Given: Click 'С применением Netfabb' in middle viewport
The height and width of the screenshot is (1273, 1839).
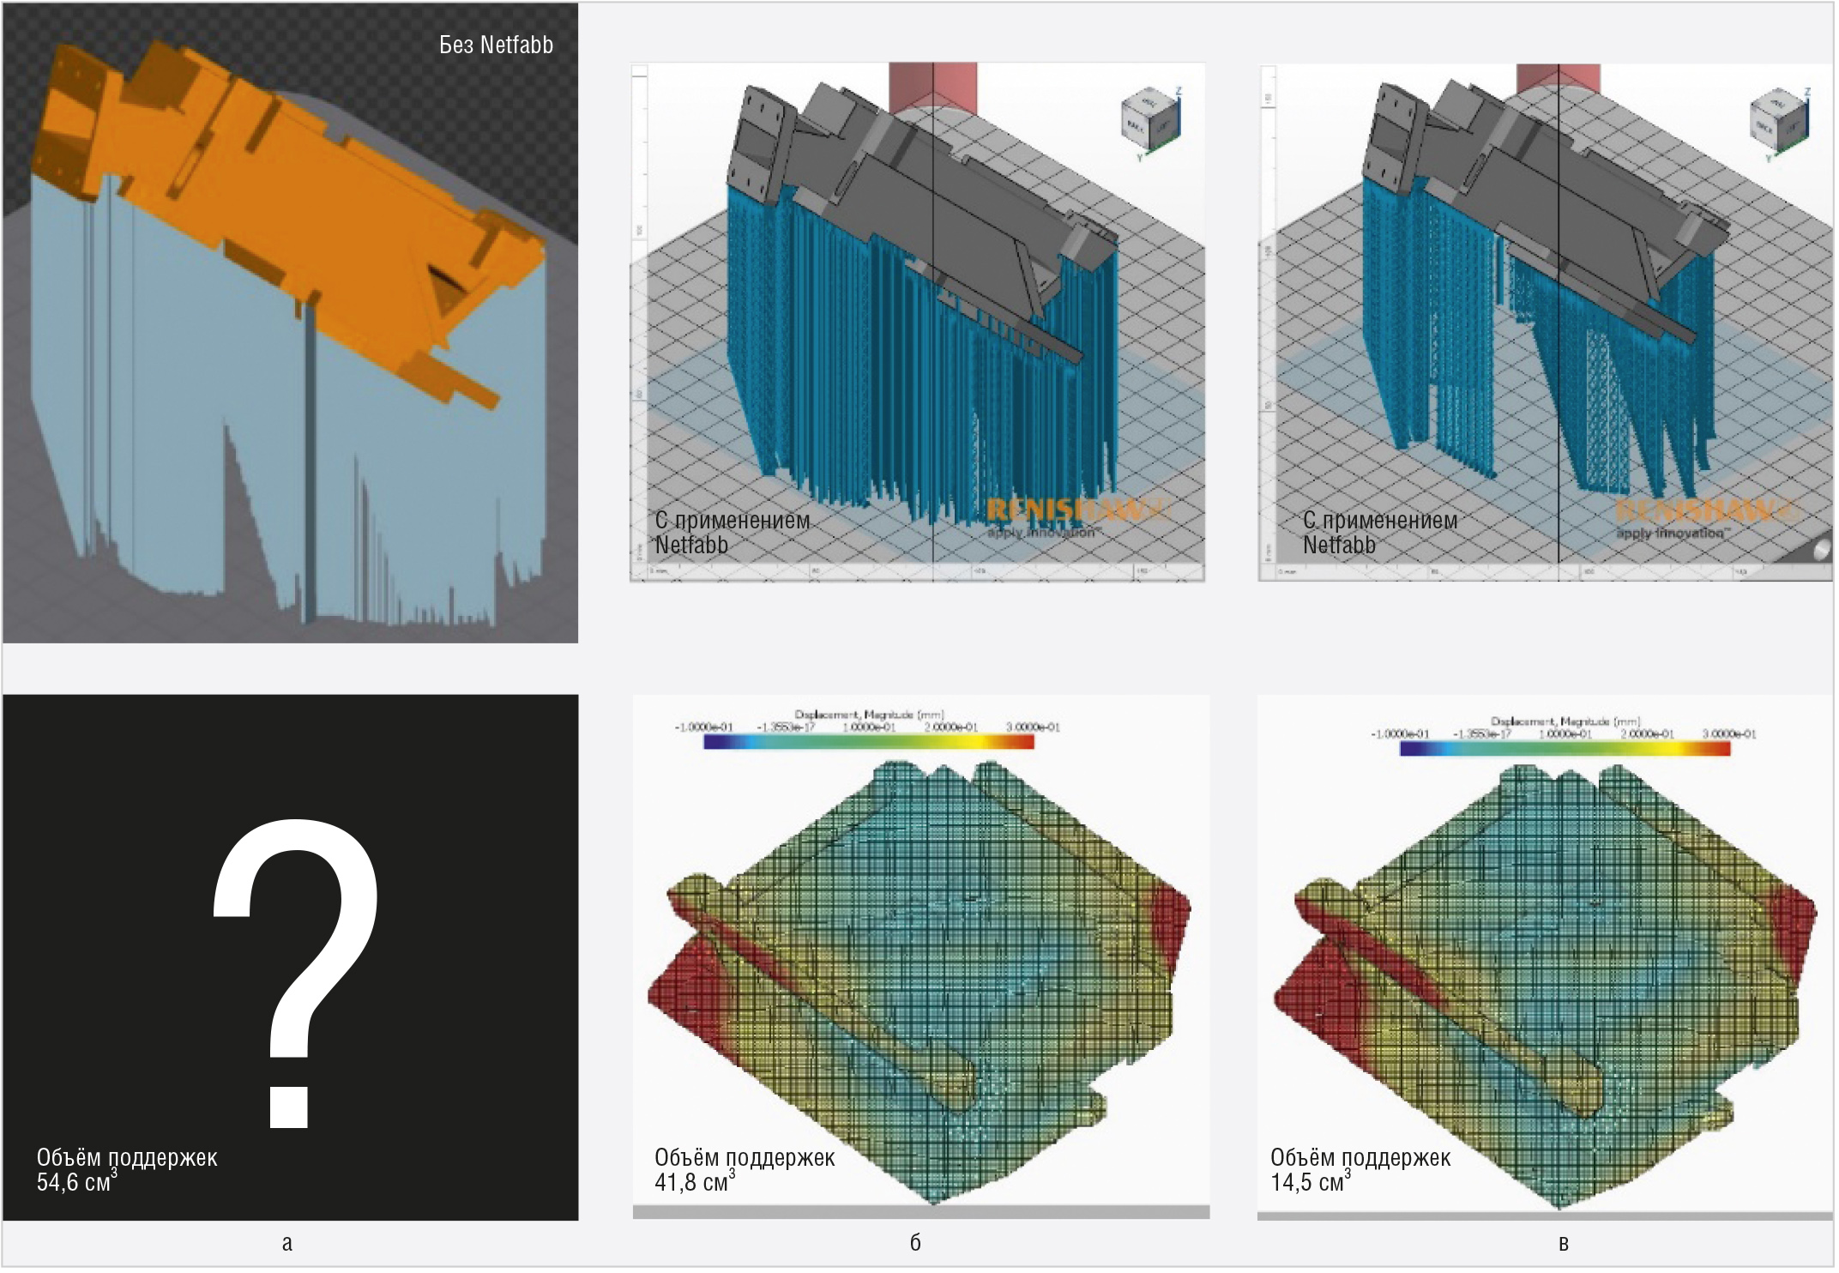Looking at the screenshot, I should [x=732, y=533].
